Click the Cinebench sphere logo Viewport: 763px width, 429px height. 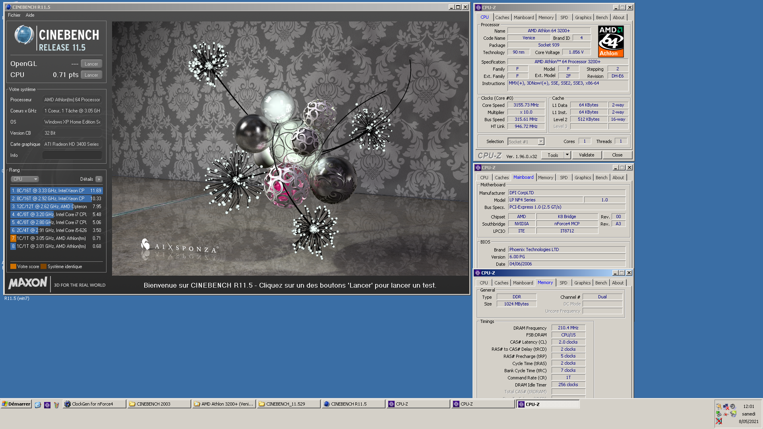[x=24, y=35]
